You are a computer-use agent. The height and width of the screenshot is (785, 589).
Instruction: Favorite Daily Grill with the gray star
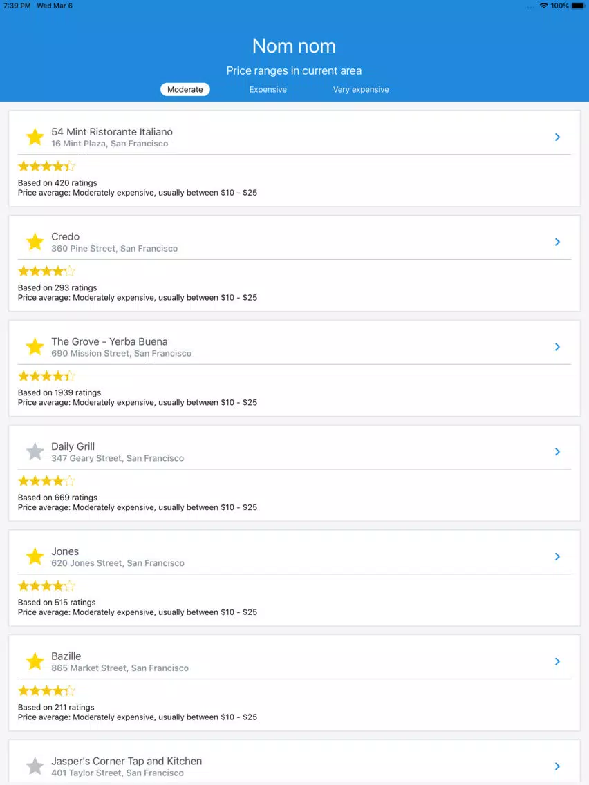(x=35, y=451)
